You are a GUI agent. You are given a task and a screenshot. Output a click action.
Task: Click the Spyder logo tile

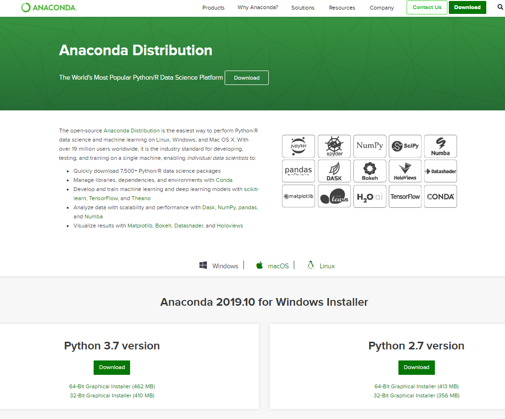[334, 146]
